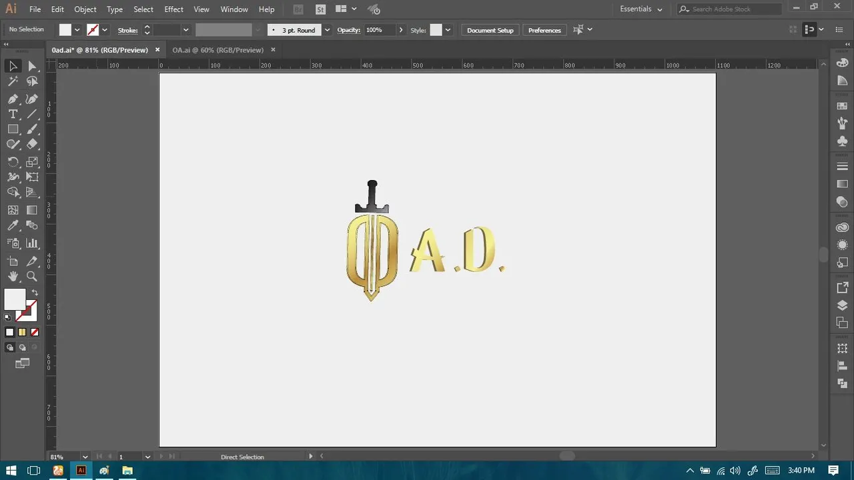
Task: Select the Zoom tool
Action: [x=32, y=277]
